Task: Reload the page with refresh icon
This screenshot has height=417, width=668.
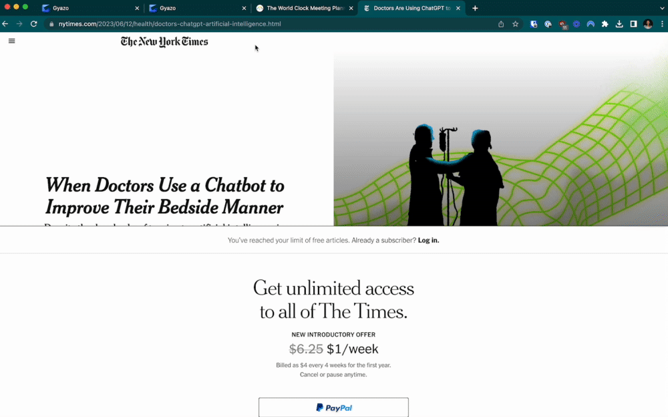Action: [x=33, y=24]
